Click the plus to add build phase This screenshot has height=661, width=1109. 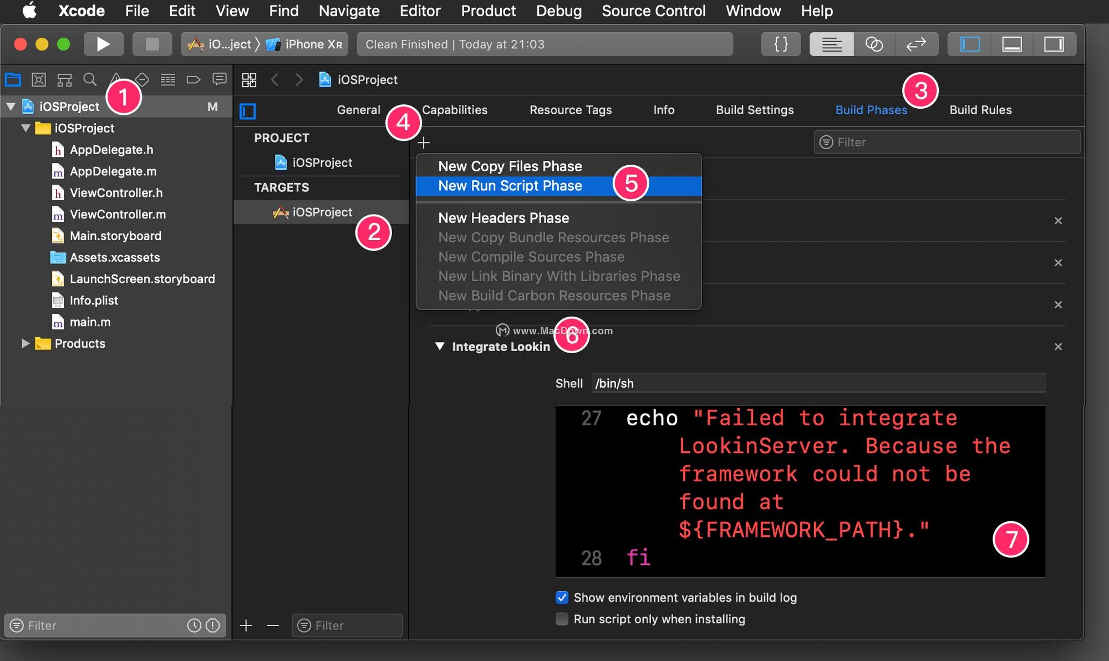[x=424, y=143]
